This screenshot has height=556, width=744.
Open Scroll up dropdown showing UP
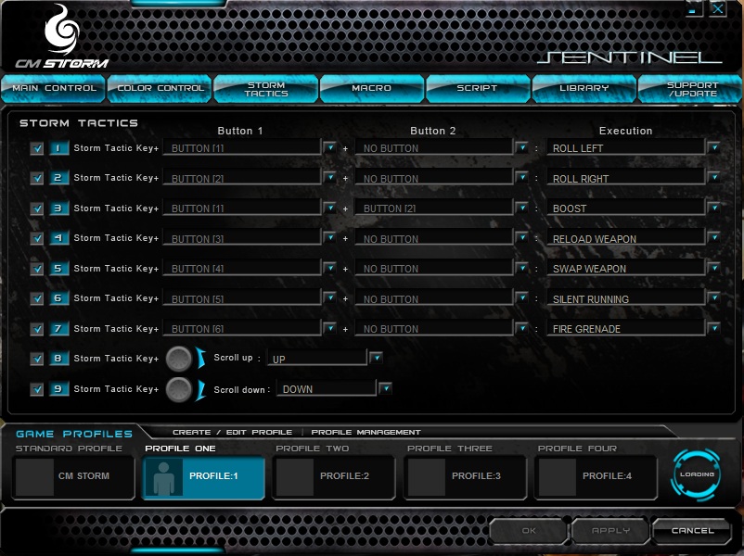[376, 358]
